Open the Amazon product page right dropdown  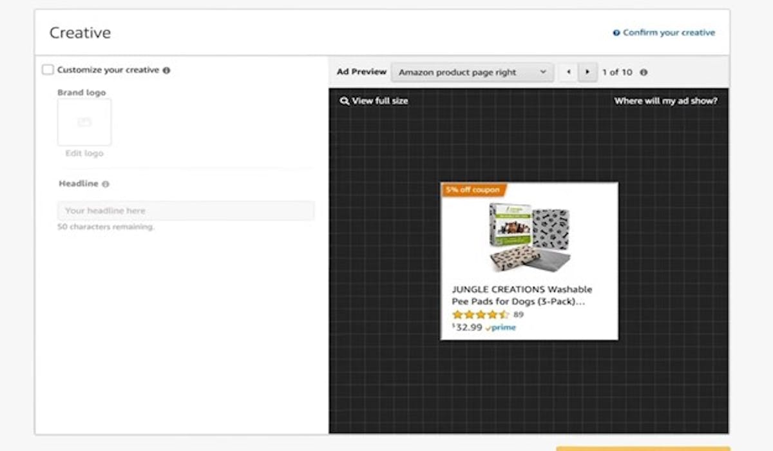pos(472,72)
